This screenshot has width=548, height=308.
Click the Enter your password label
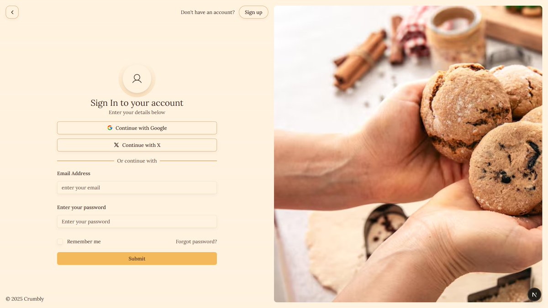coord(81,207)
